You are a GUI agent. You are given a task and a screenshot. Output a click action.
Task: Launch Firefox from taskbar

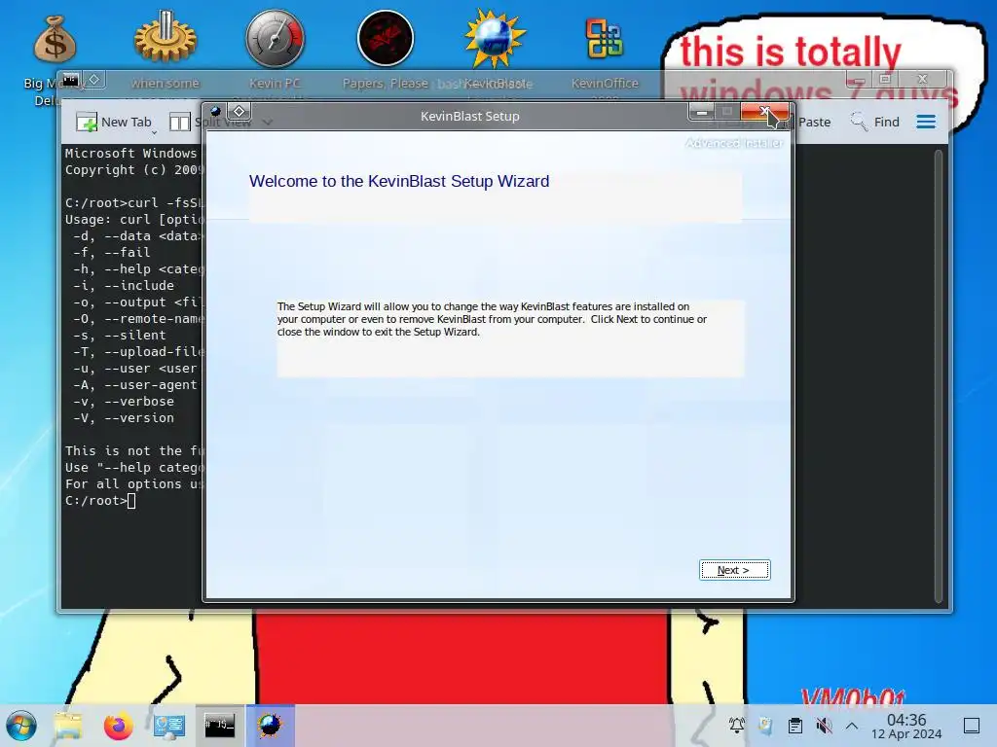click(118, 726)
